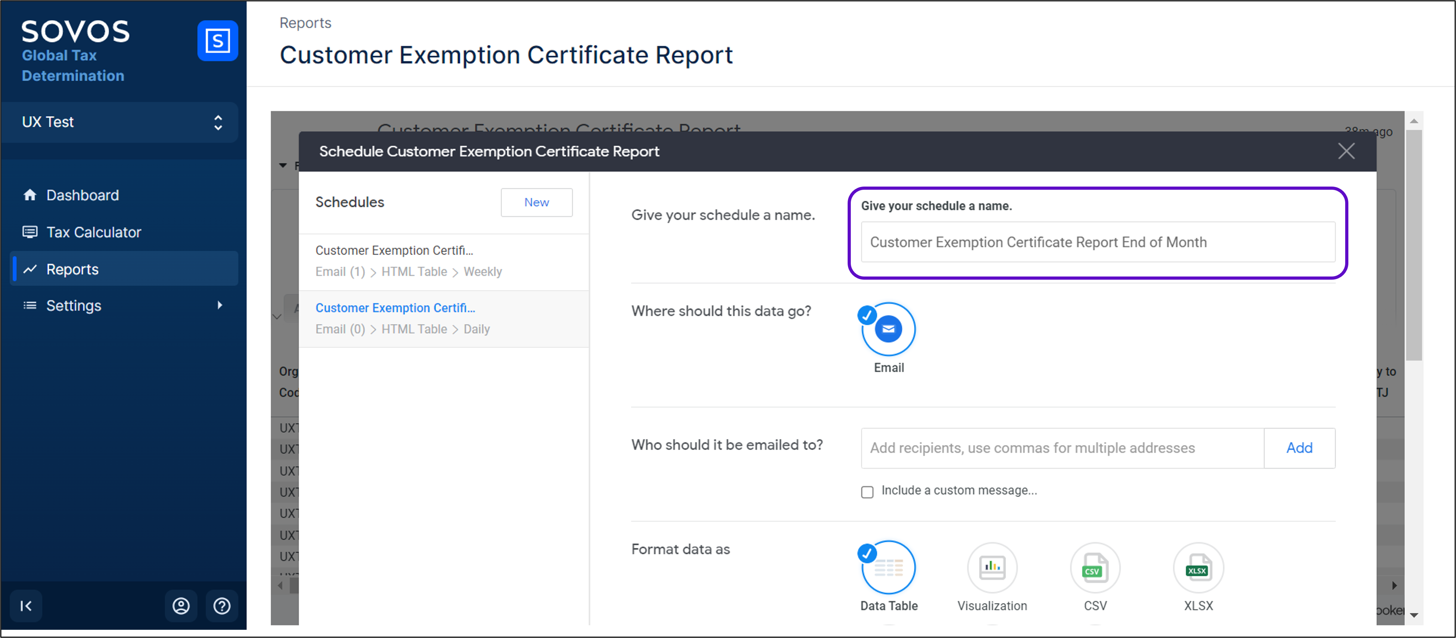1456x638 pixels.
Task: Open Tax Calculator from sidebar
Action: (x=93, y=232)
